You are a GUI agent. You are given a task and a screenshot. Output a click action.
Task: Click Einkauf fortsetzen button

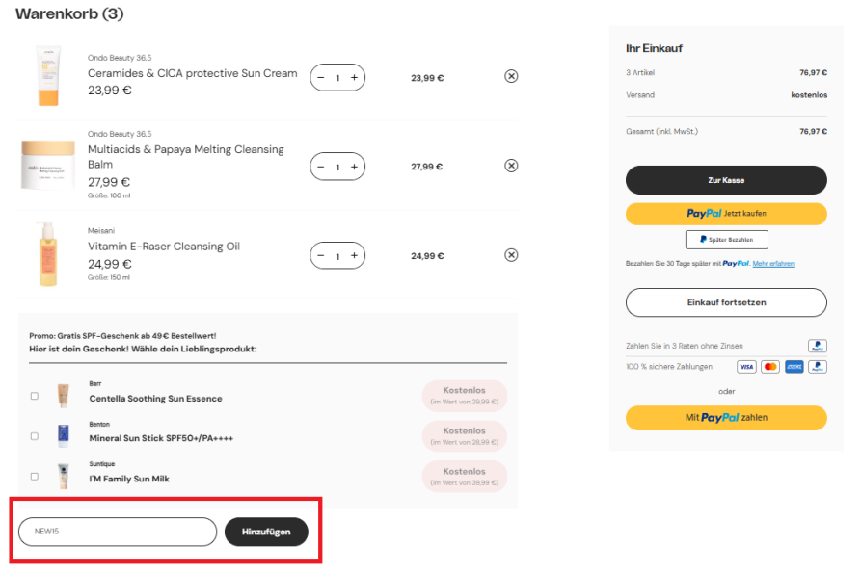click(726, 302)
